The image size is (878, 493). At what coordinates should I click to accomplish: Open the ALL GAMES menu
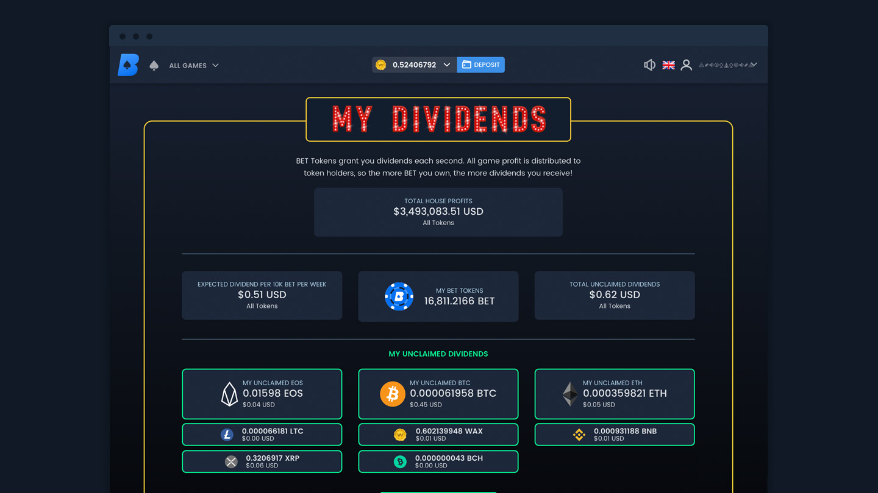[194, 65]
